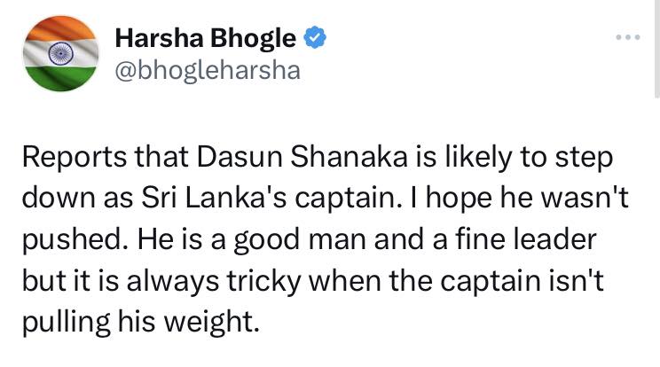Click the blue verified badge
The height and width of the screenshot is (367, 660).
pos(315,38)
